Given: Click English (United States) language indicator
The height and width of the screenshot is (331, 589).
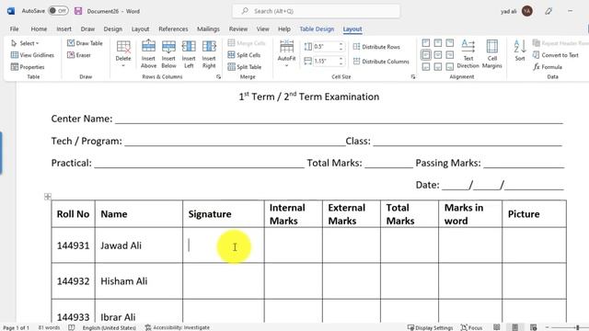Looking at the screenshot, I should [109, 327].
